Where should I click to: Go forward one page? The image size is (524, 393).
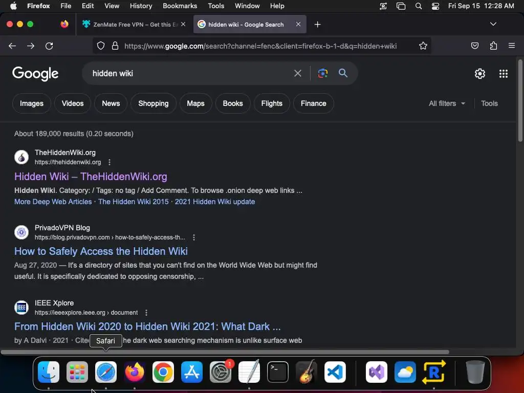point(31,46)
